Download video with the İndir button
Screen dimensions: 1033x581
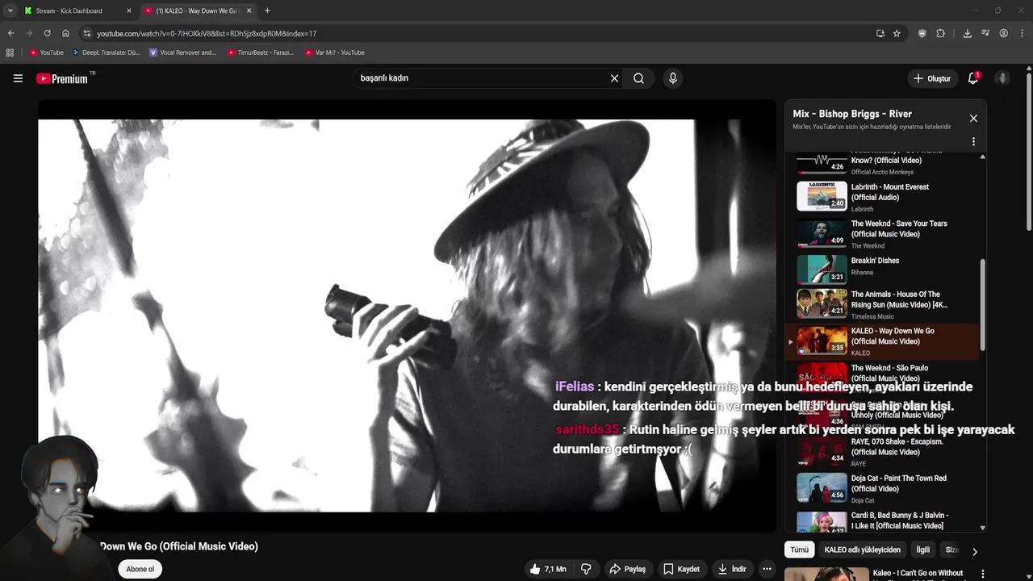tap(731, 569)
